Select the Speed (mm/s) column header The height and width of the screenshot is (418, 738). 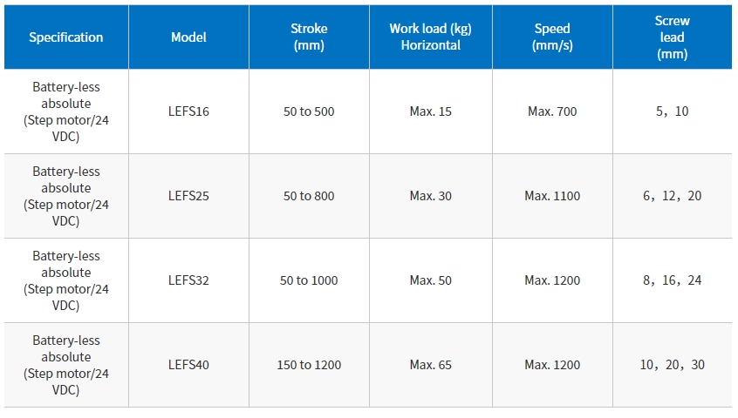(x=552, y=37)
